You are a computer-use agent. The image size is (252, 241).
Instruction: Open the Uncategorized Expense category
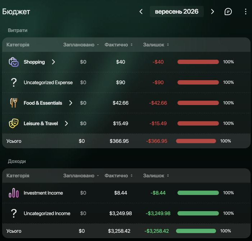pos(48,82)
